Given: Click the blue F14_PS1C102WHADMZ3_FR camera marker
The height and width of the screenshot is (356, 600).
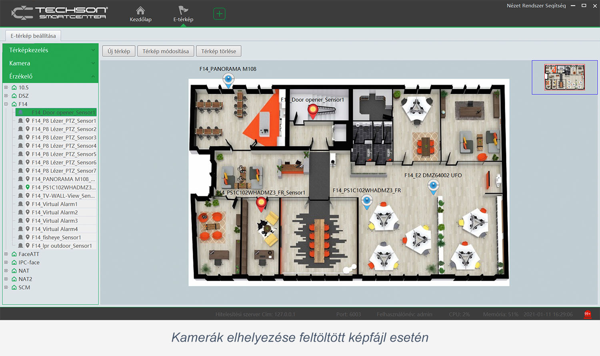Looking at the screenshot, I should click(x=367, y=201).
